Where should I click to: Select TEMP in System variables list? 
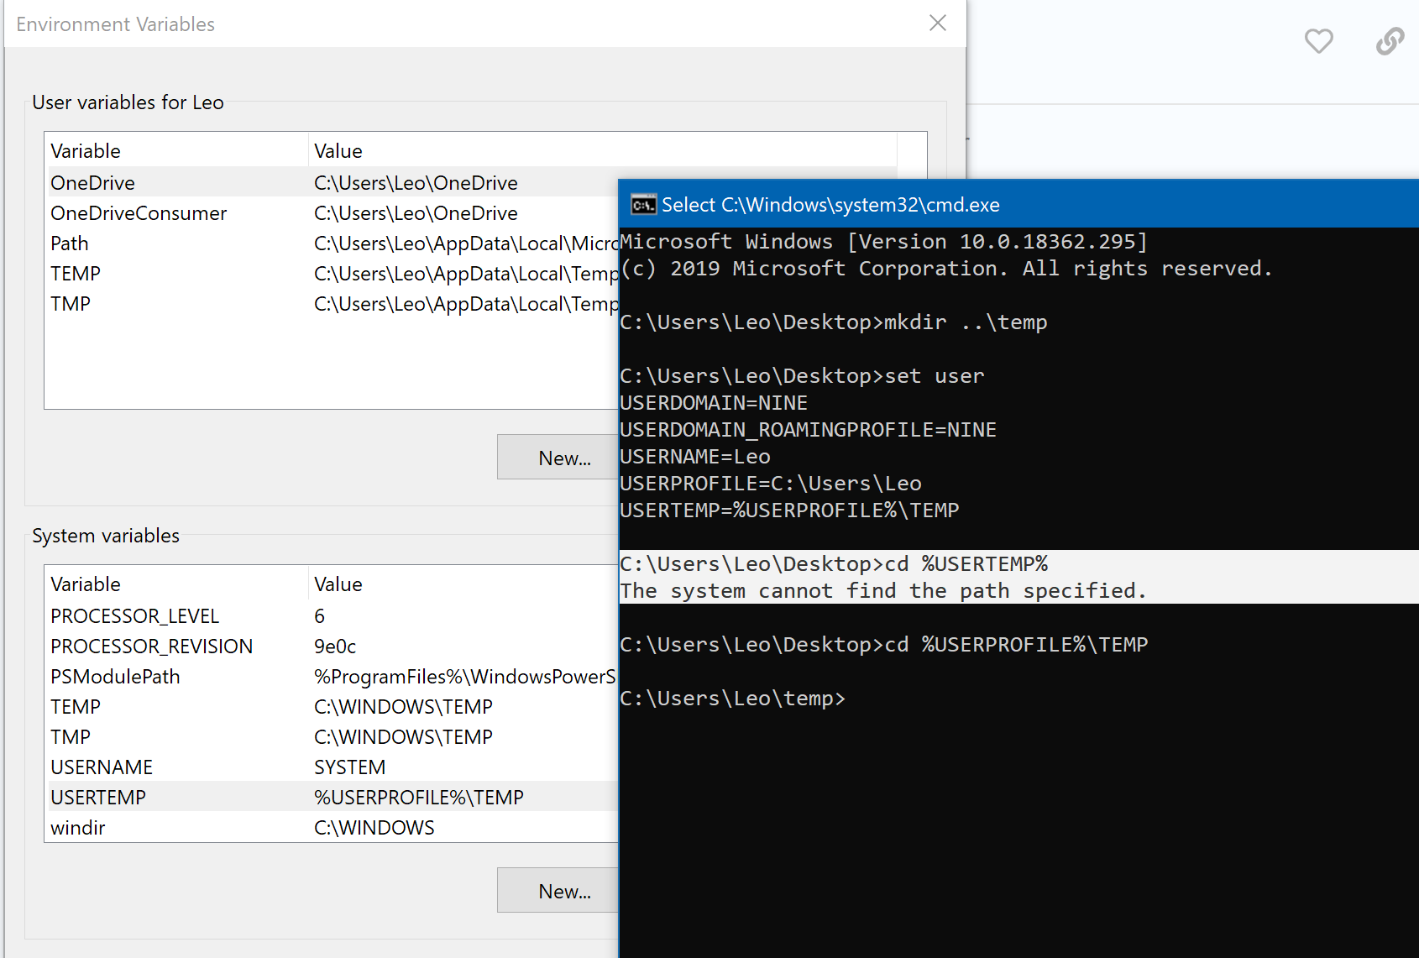point(332,706)
